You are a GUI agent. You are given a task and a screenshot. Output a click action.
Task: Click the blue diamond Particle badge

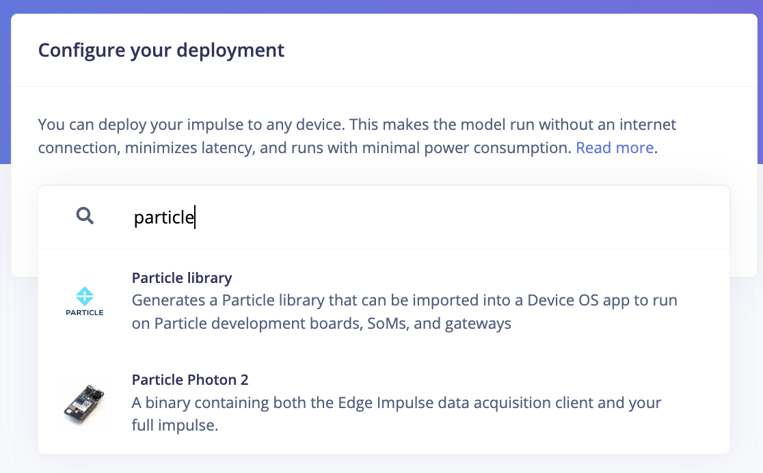(85, 295)
